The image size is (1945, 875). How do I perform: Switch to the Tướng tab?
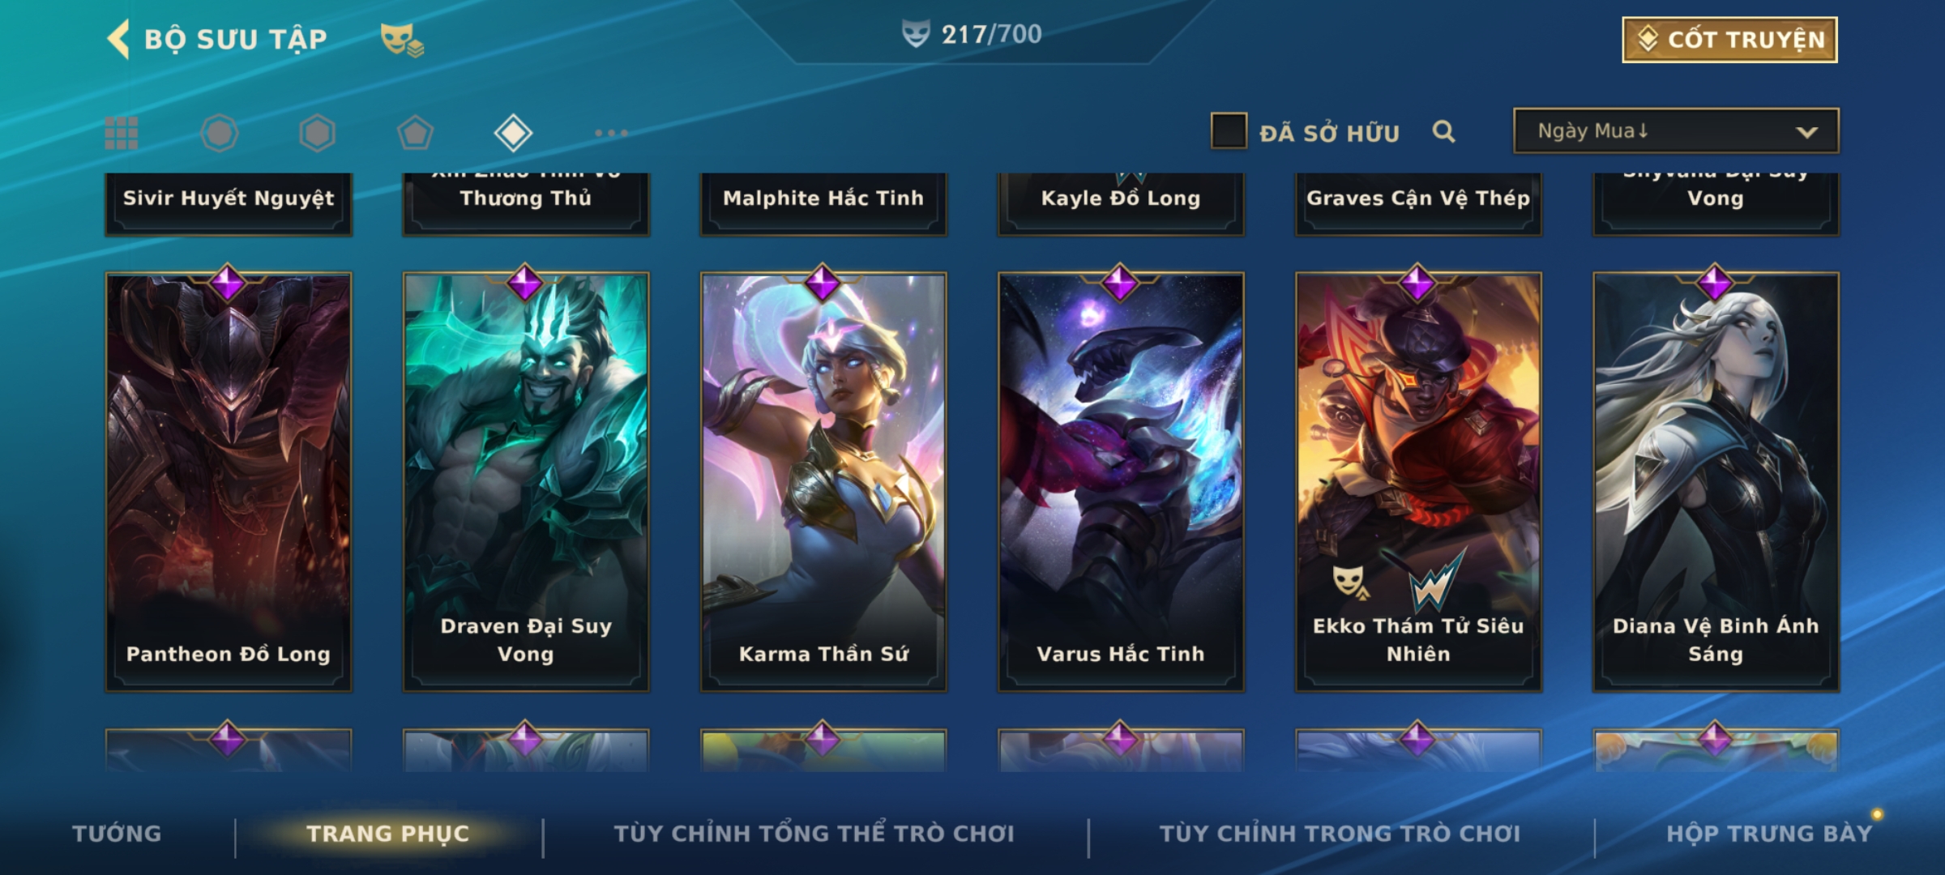[117, 834]
